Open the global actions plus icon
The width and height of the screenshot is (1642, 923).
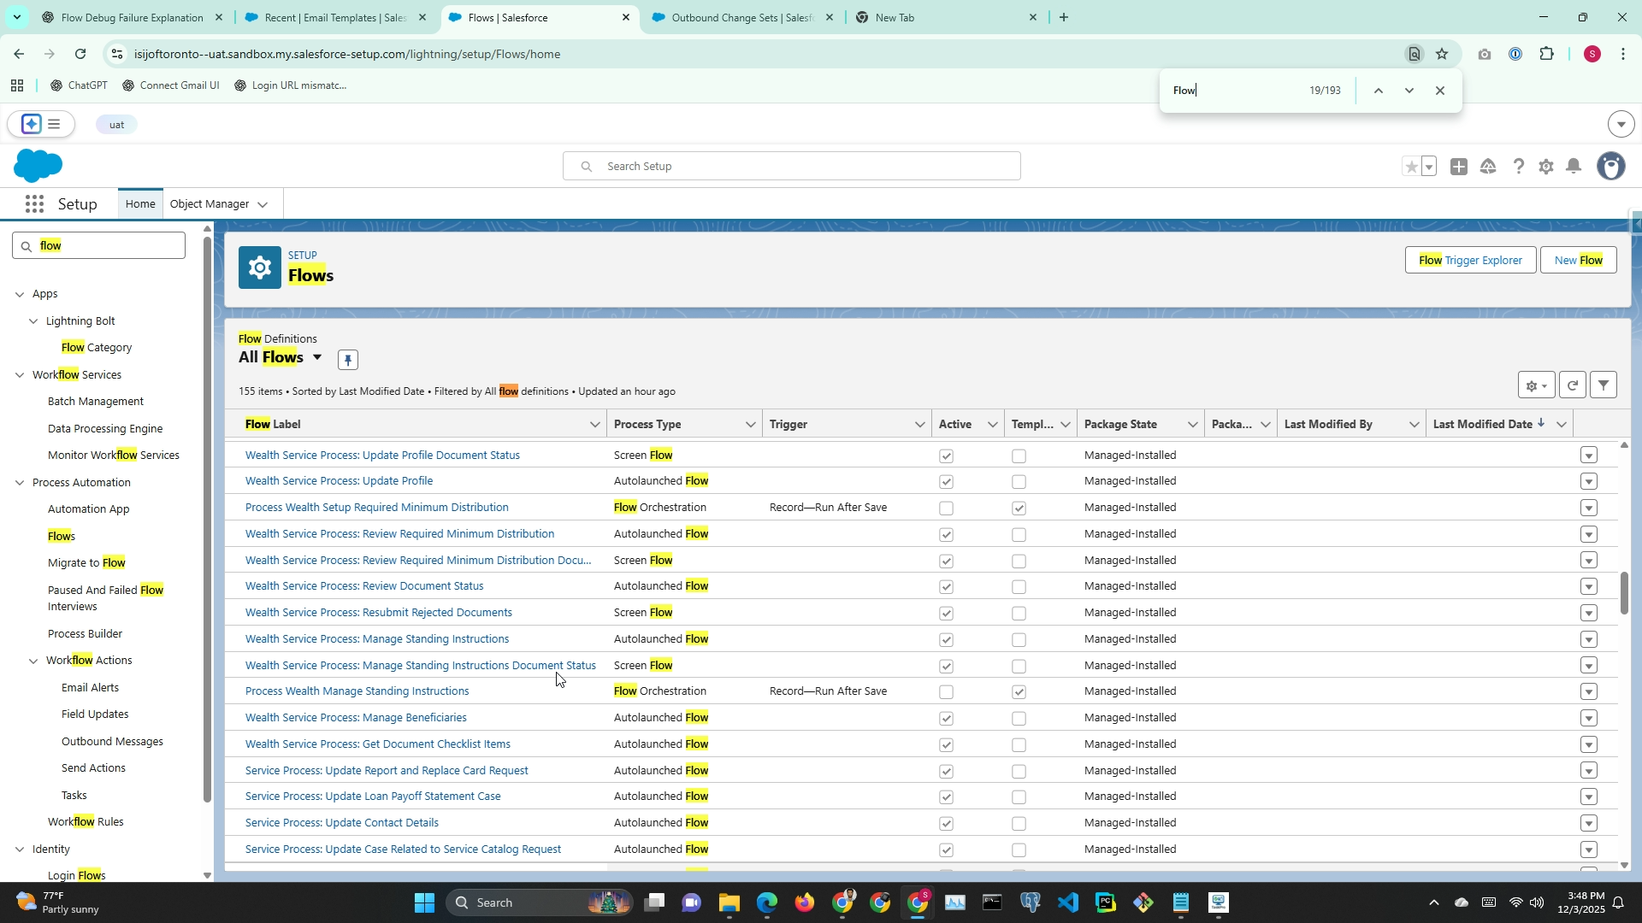click(x=1459, y=167)
